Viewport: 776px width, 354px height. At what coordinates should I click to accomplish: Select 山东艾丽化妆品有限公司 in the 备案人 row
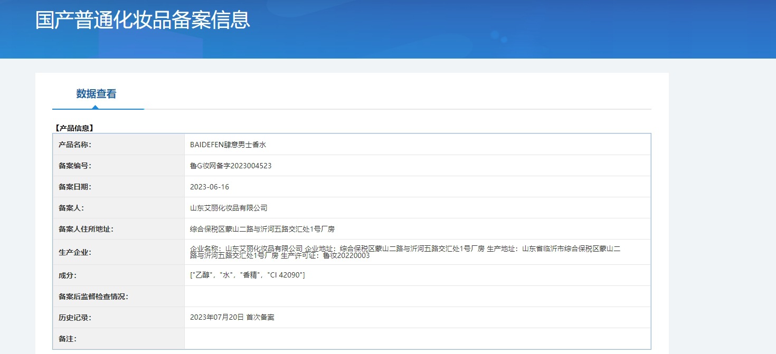[229, 208]
